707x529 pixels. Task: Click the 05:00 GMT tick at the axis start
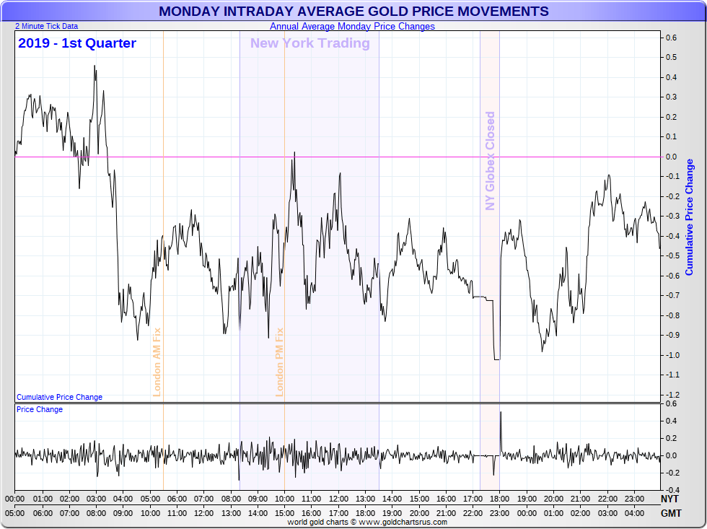click(x=15, y=513)
